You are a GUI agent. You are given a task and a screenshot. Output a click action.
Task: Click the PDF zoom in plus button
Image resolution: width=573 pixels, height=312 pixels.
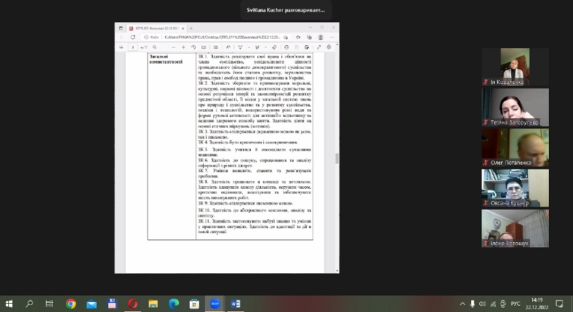(183, 47)
